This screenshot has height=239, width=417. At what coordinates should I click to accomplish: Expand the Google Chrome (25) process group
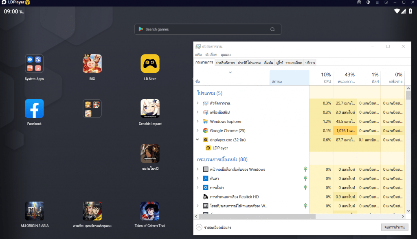[x=198, y=130]
